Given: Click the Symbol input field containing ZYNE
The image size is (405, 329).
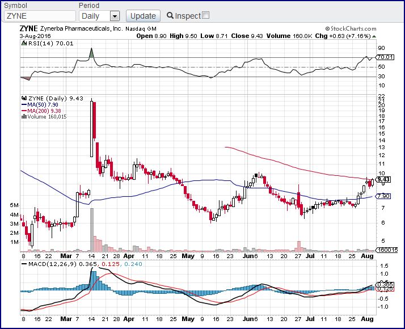Looking at the screenshot, I should (40, 16).
